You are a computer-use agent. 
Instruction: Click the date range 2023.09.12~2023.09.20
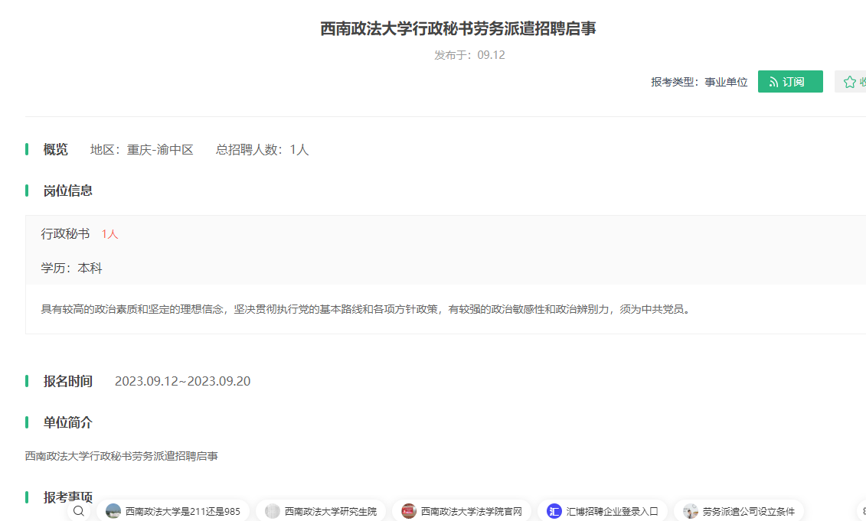183,381
